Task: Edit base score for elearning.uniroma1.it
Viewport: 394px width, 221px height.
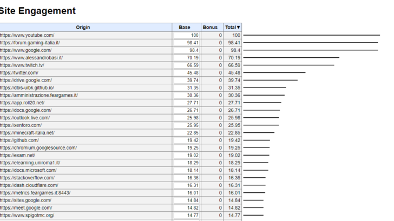Action: point(186,163)
